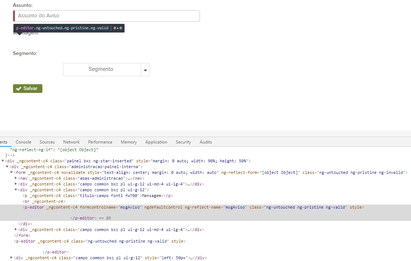Switch to the Console tab
This screenshot has width=411, height=261.
click(23, 142)
